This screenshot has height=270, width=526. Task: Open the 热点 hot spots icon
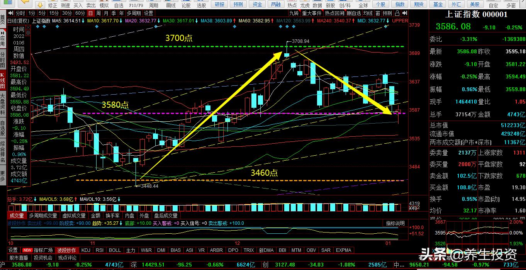tap(292, 5)
